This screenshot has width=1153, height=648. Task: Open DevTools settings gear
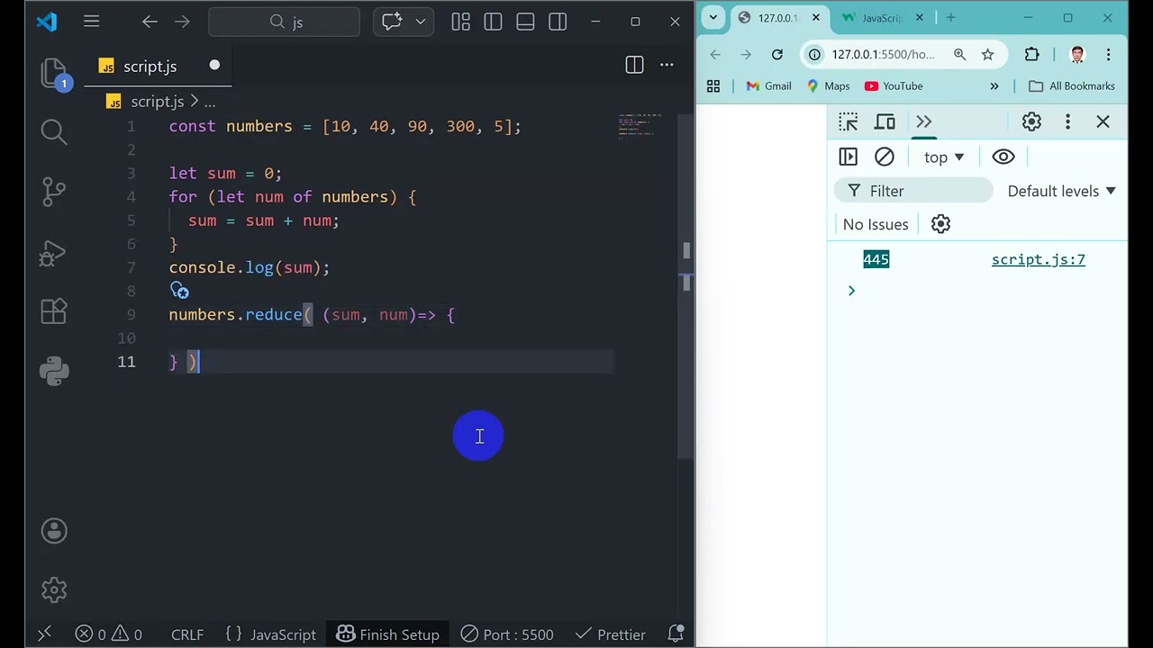pyautogui.click(x=1031, y=121)
